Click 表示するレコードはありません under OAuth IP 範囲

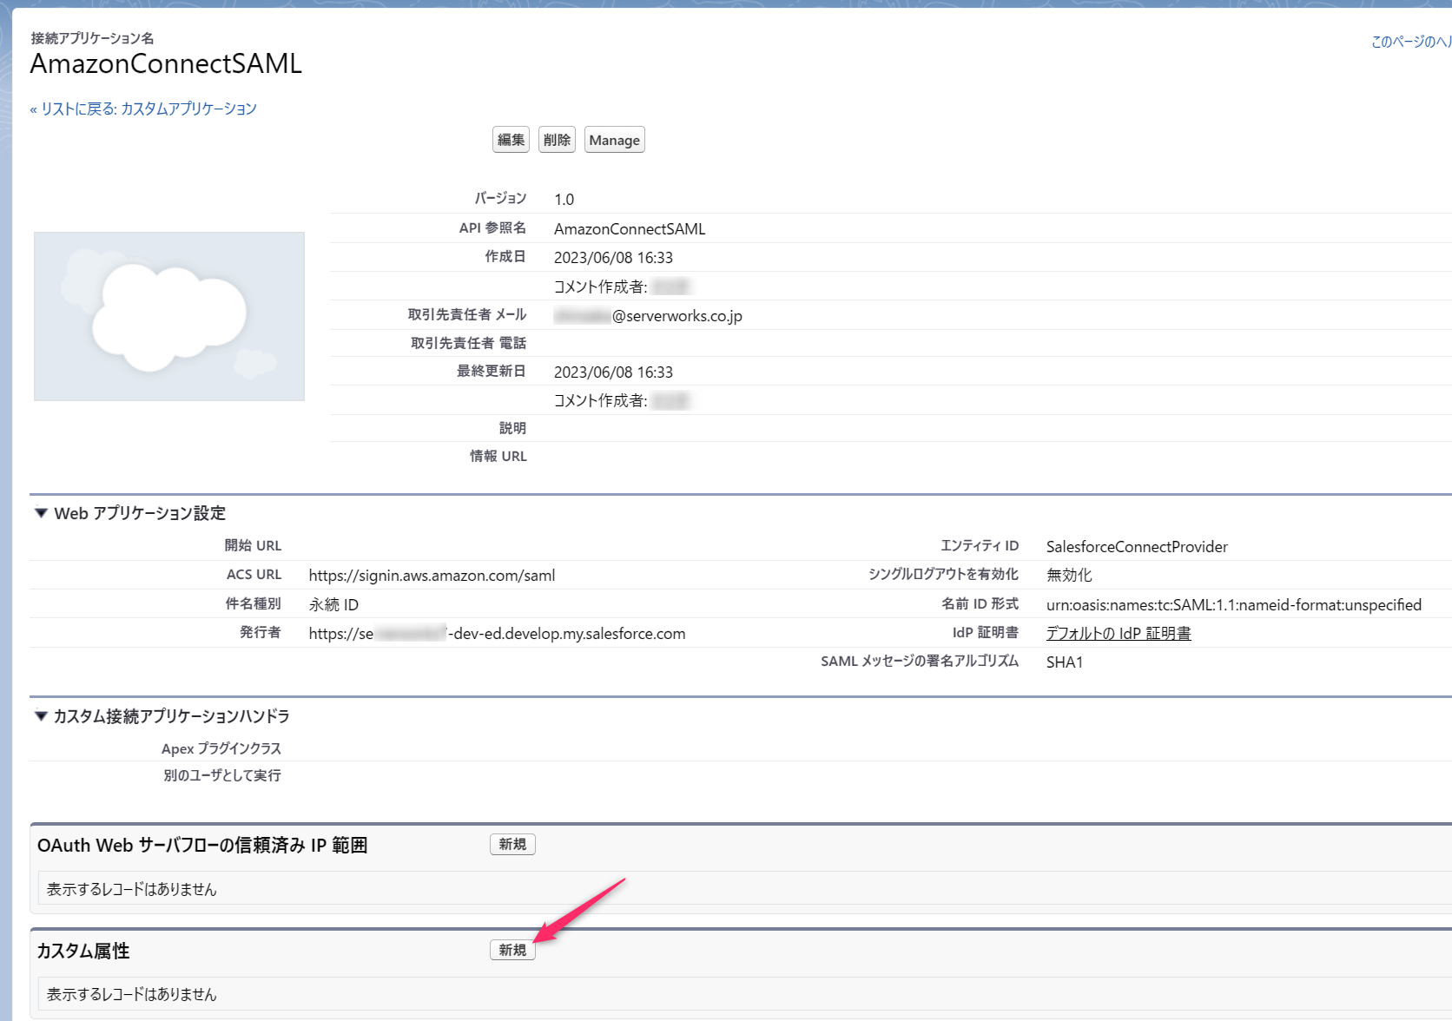[x=131, y=889]
